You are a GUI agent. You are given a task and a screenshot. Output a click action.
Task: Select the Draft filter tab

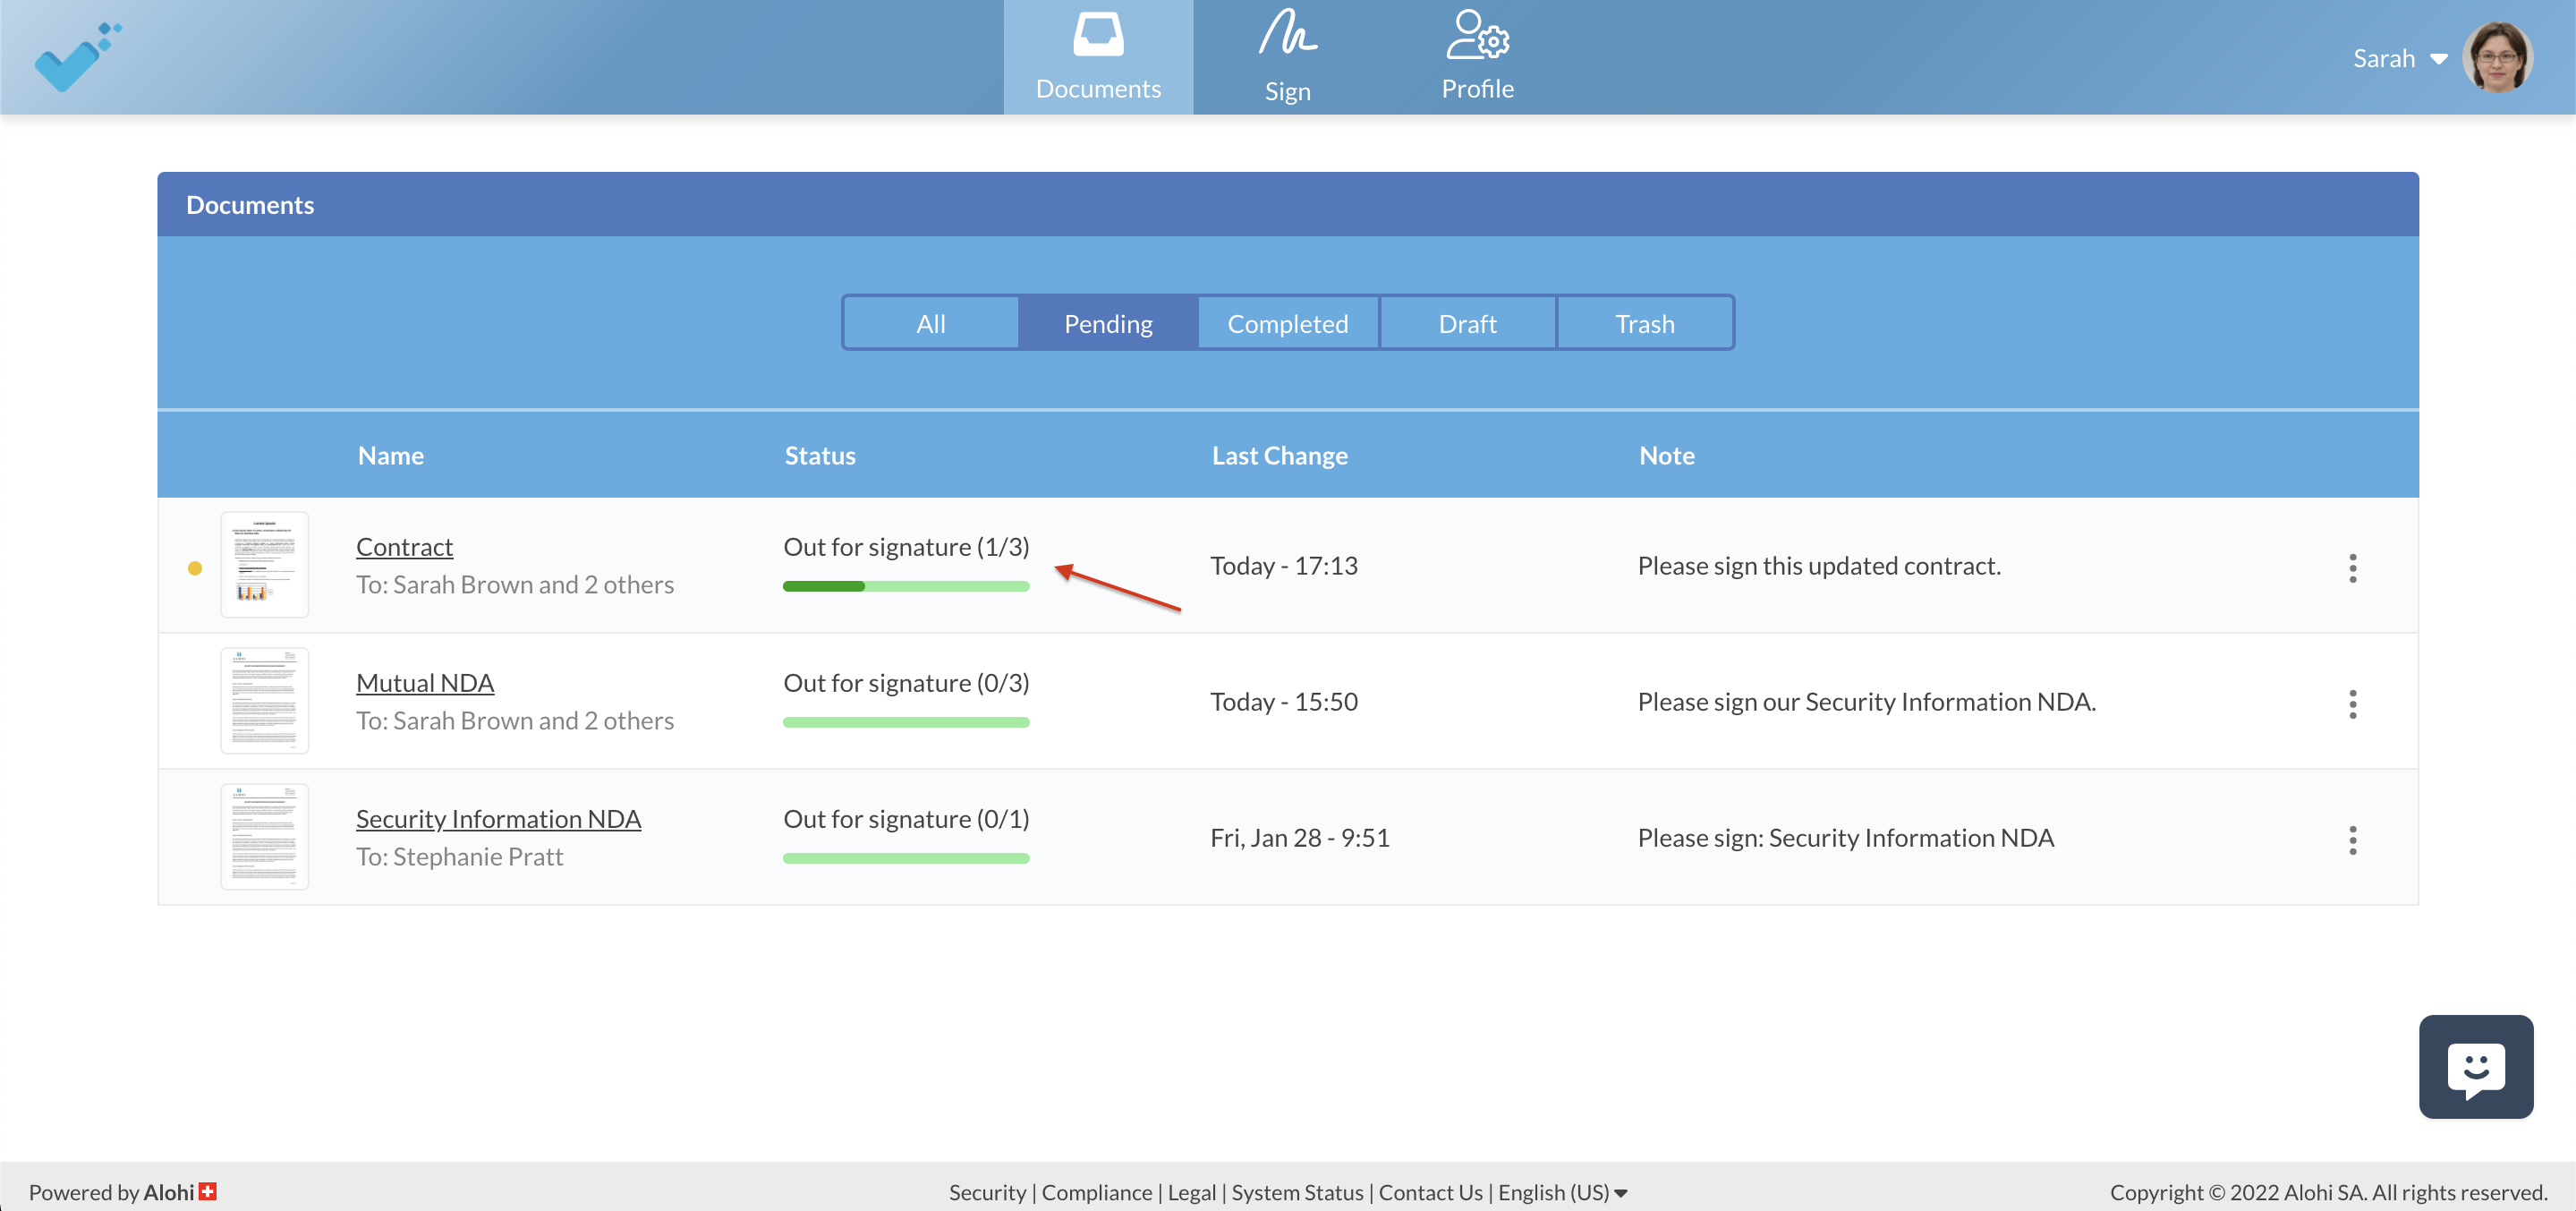[1467, 322]
